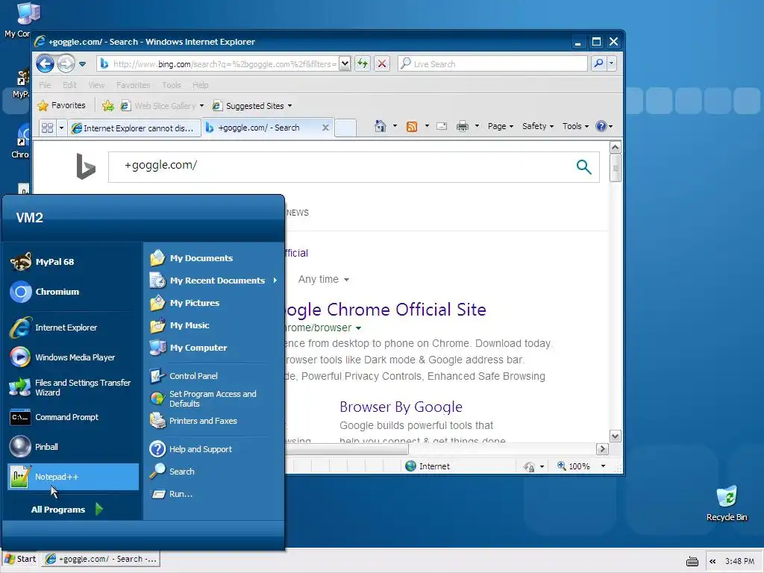
Task: Click Add to Favorites Bar icon
Action: (107, 106)
